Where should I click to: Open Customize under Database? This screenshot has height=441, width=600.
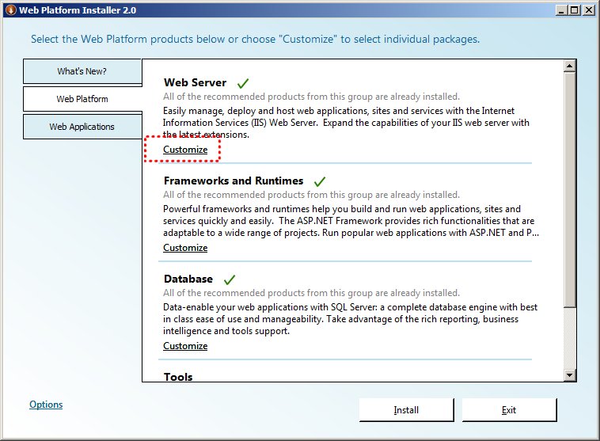(185, 346)
